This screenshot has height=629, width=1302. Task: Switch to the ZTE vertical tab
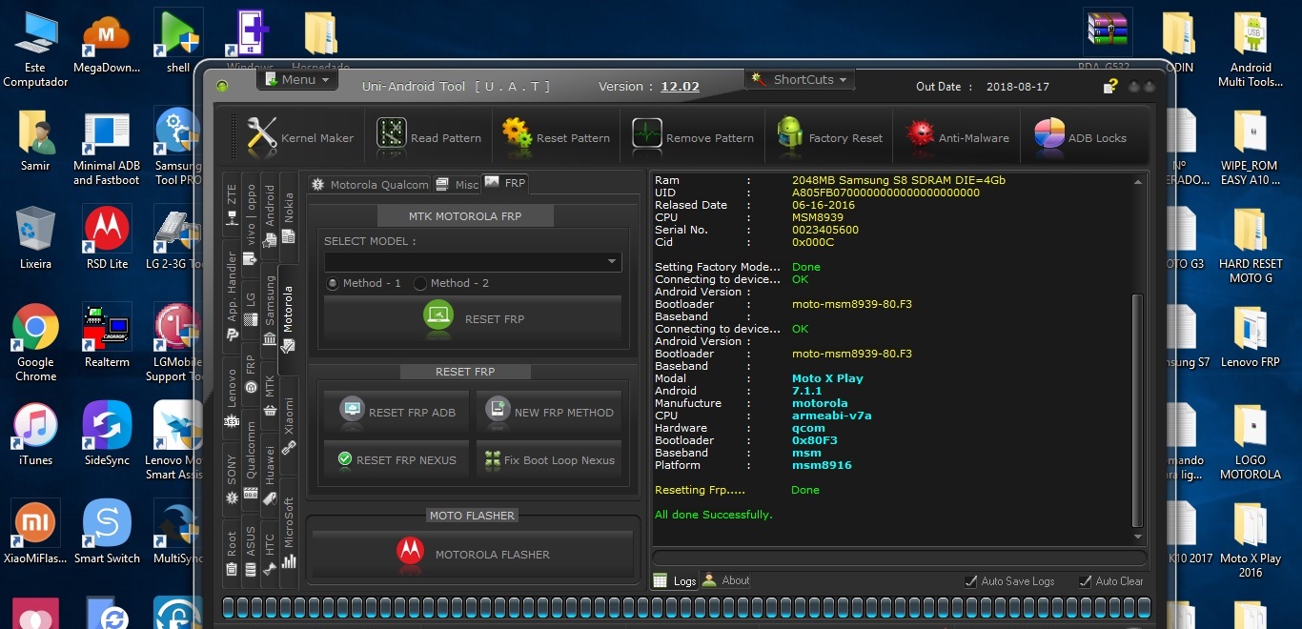(231, 204)
